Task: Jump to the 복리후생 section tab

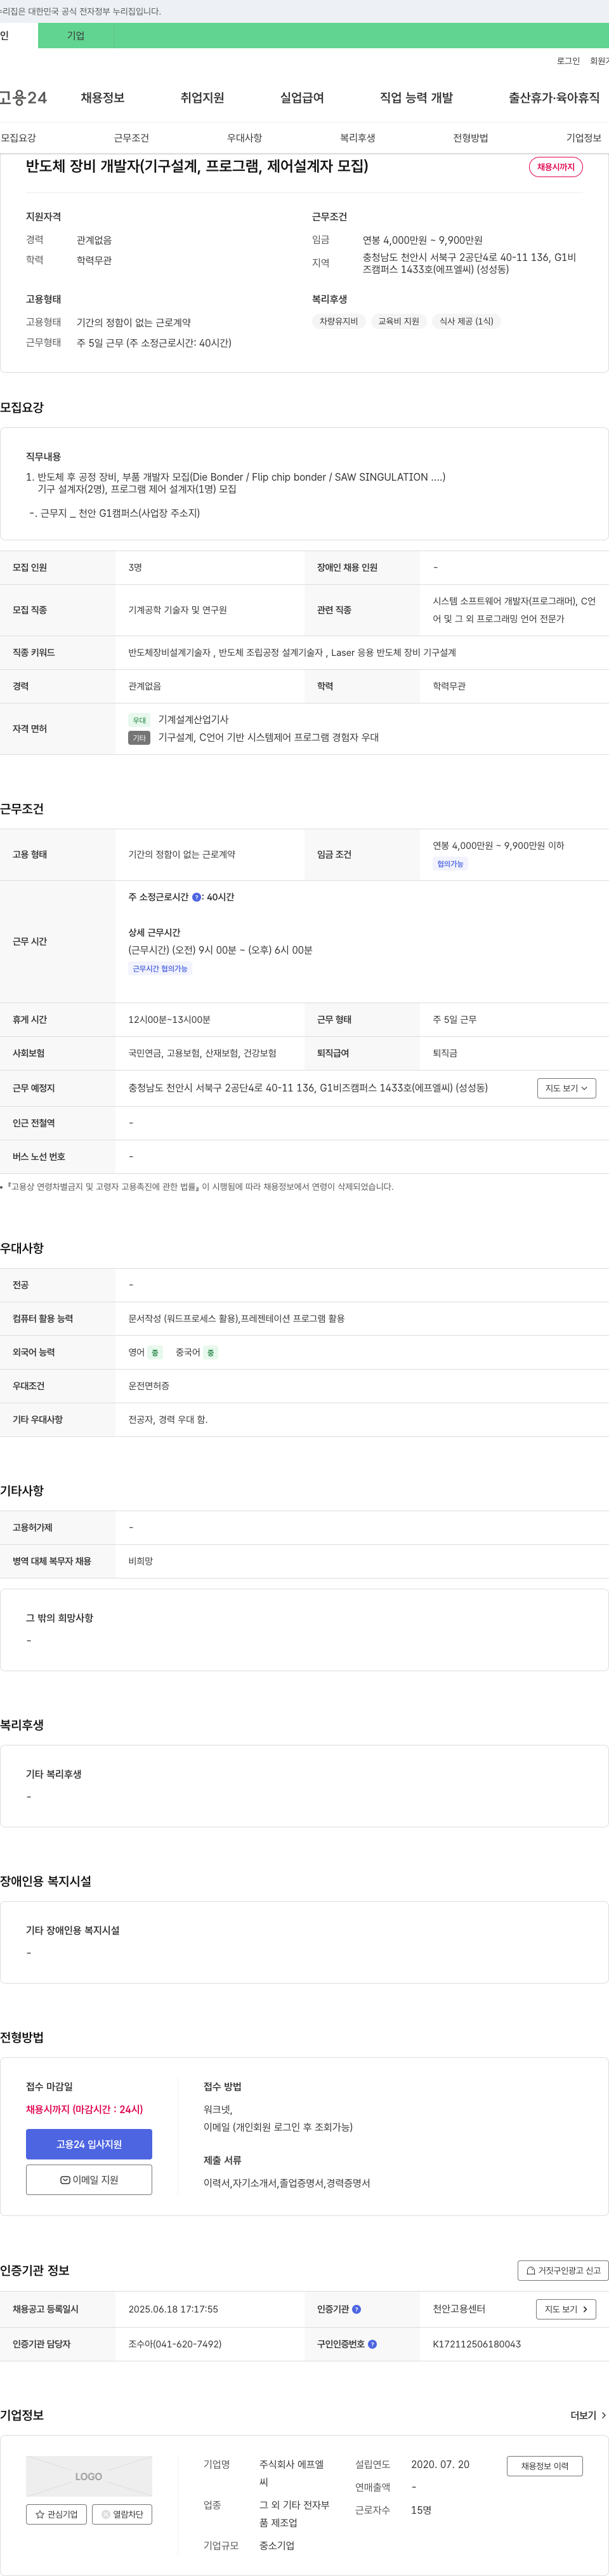Action: click(x=357, y=138)
